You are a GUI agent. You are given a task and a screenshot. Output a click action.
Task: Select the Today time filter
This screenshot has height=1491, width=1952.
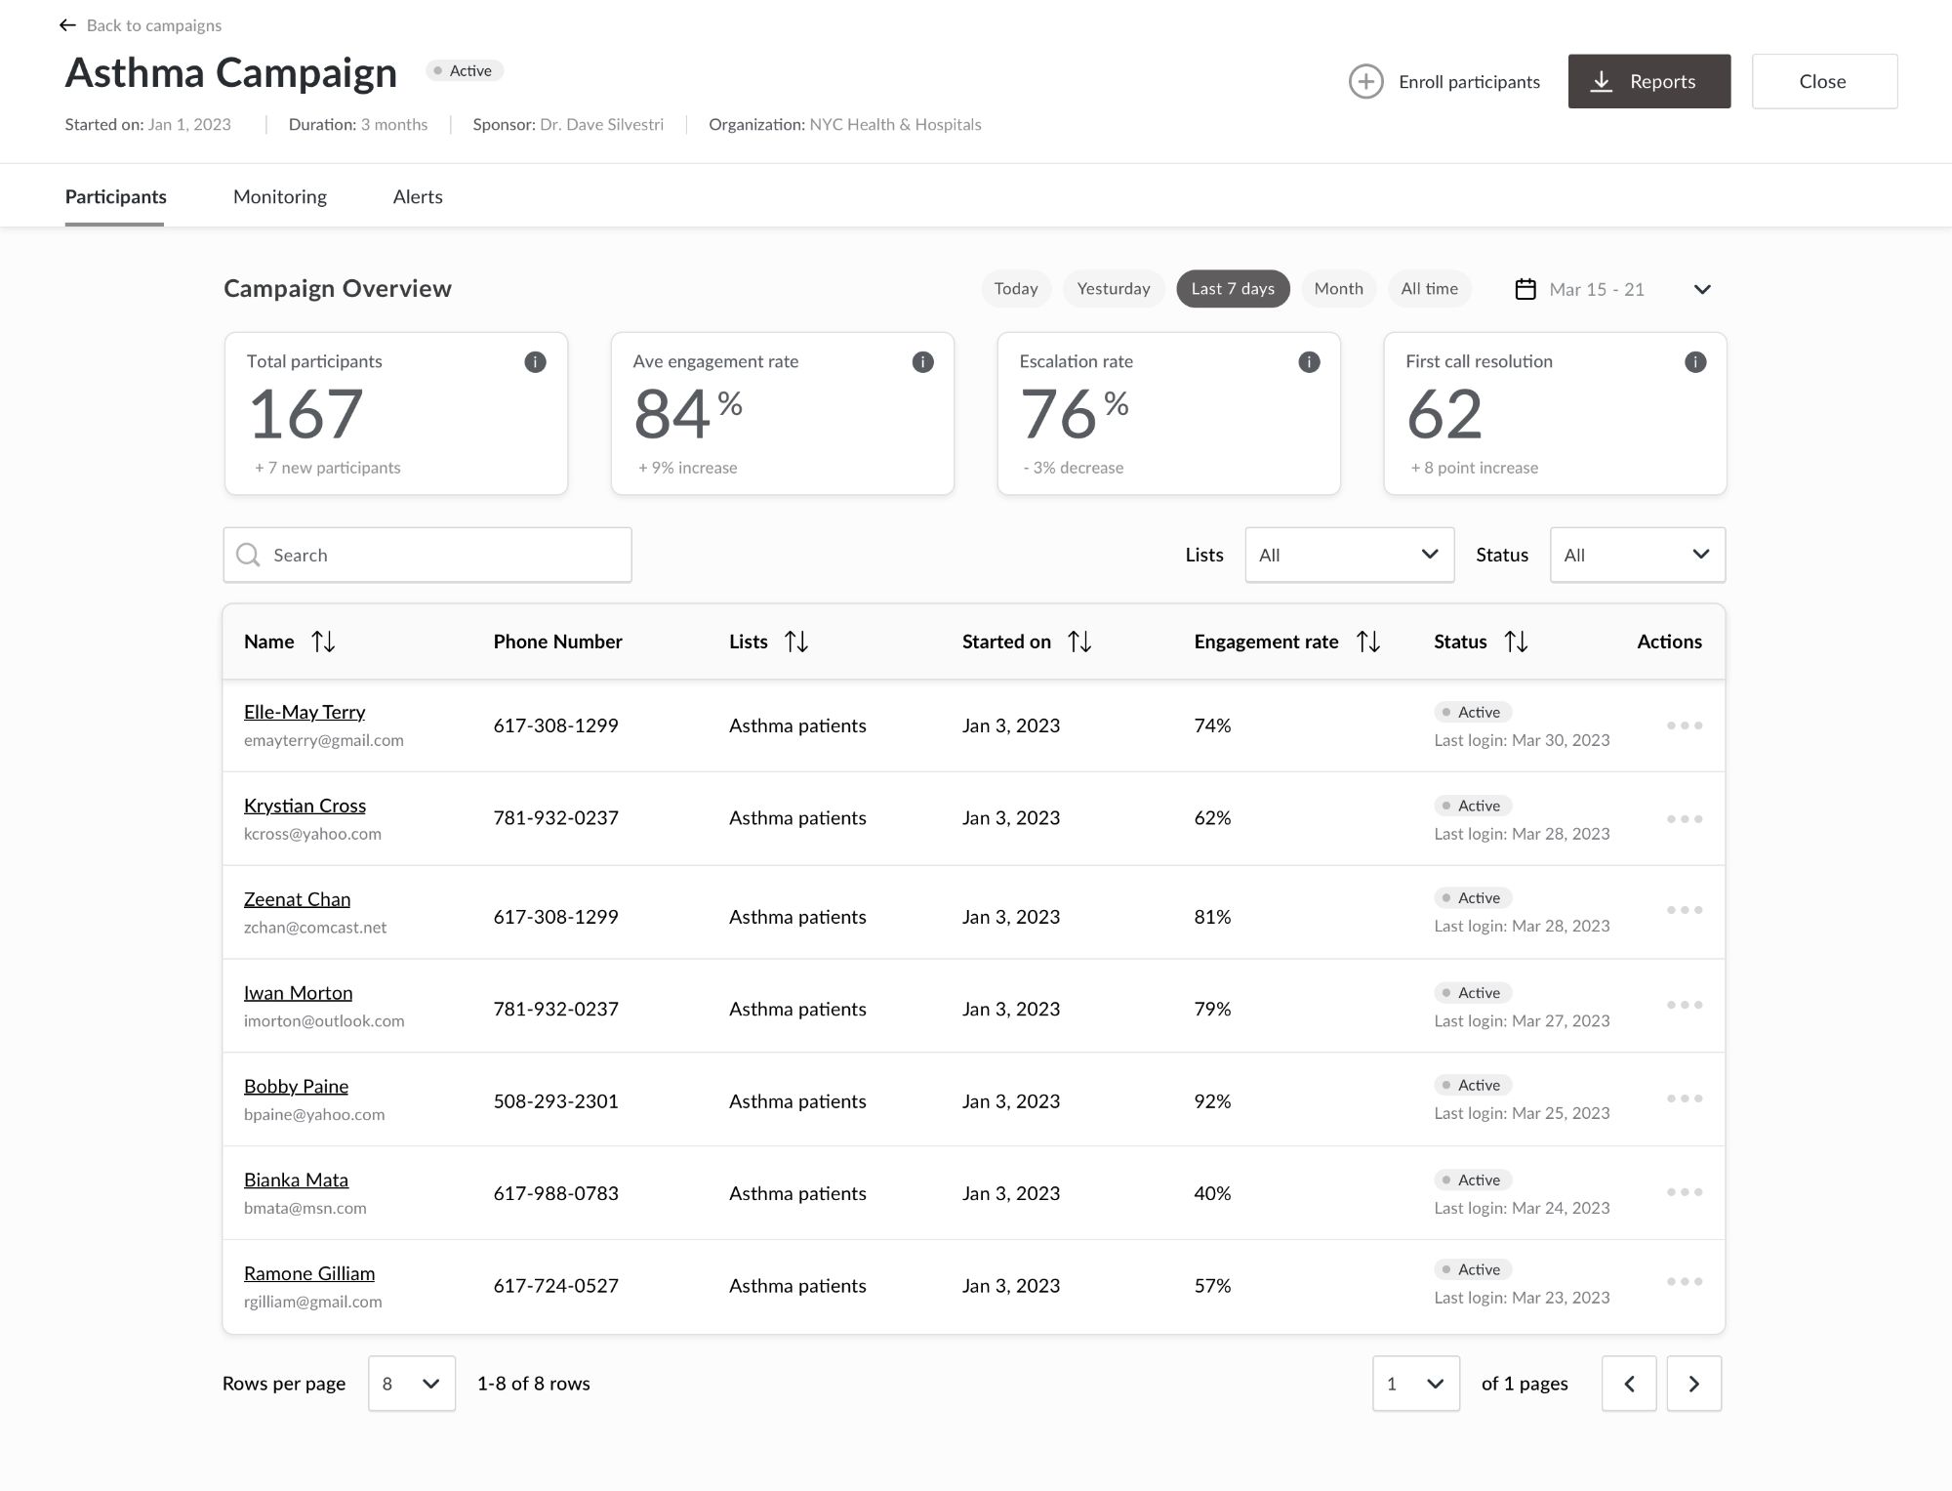click(x=1015, y=289)
